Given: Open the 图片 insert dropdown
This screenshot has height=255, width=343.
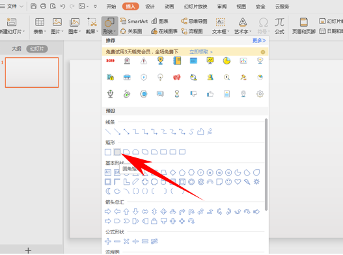Looking at the screenshot, I should click(57, 26).
